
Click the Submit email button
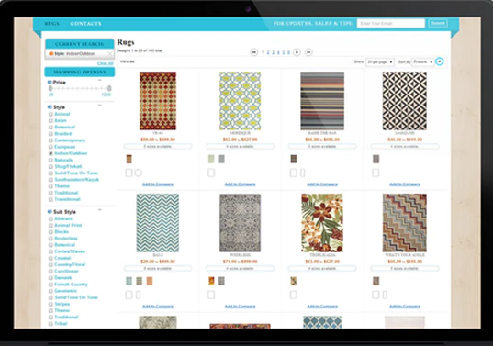pos(438,23)
